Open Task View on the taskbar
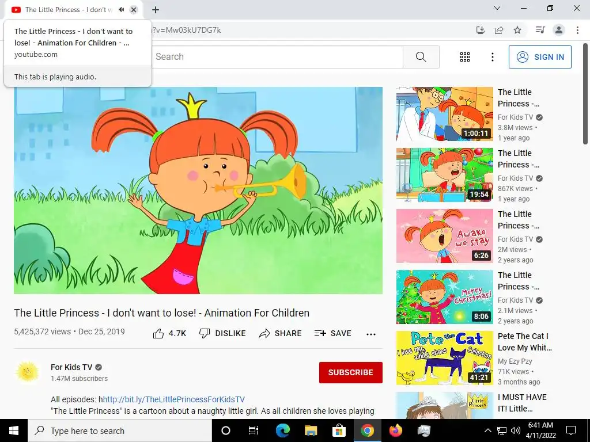The image size is (590, 442). click(254, 430)
